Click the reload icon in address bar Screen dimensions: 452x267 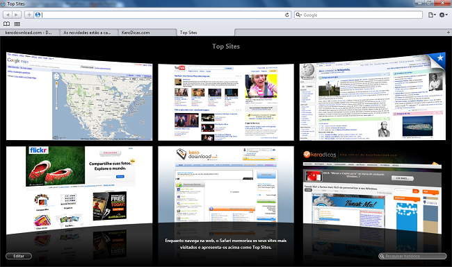point(286,15)
